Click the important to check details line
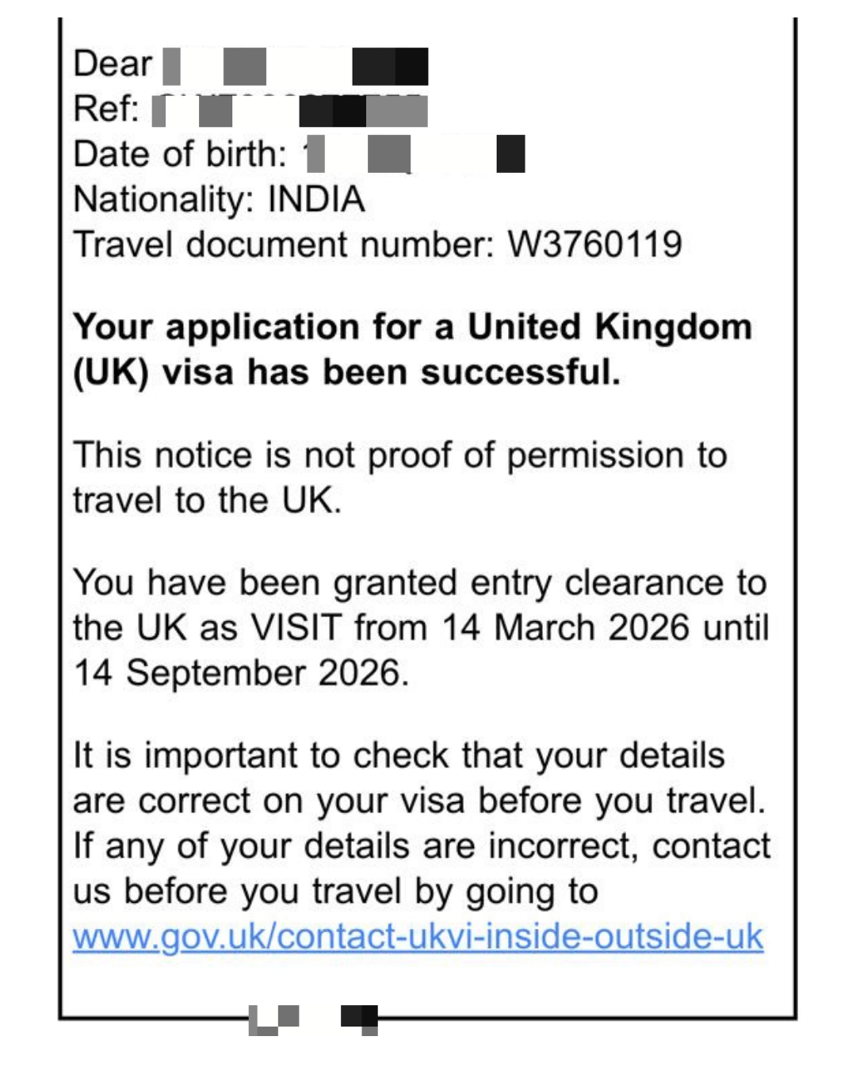This screenshot has height=1071, width=856. click(x=399, y=755)
